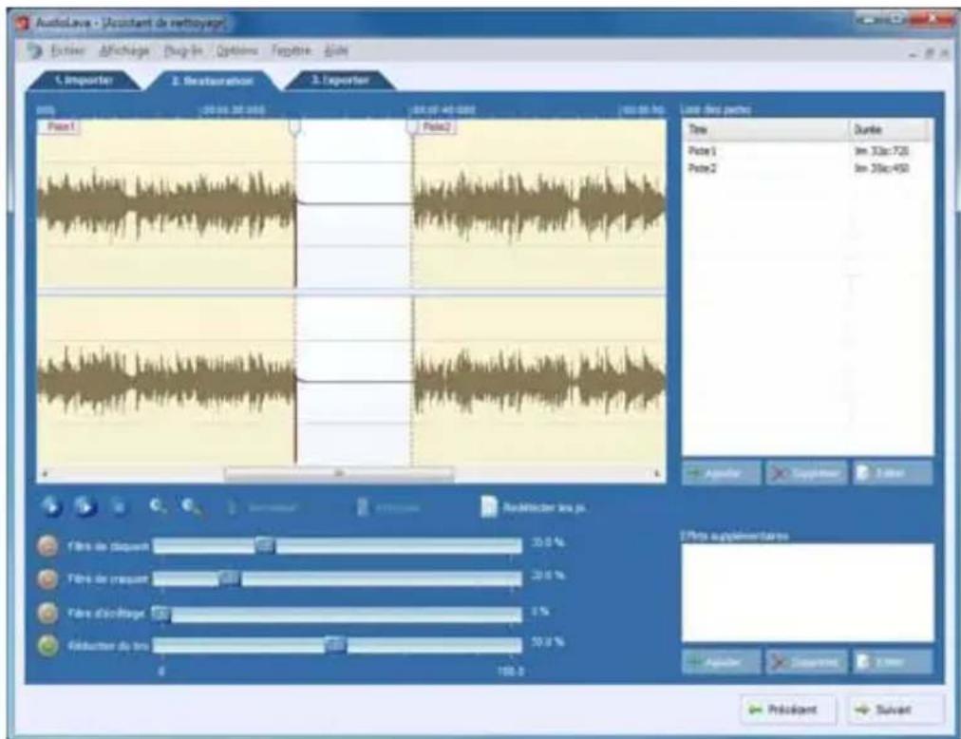Click the clipping filter slider handle at 0%

[161, 614]
